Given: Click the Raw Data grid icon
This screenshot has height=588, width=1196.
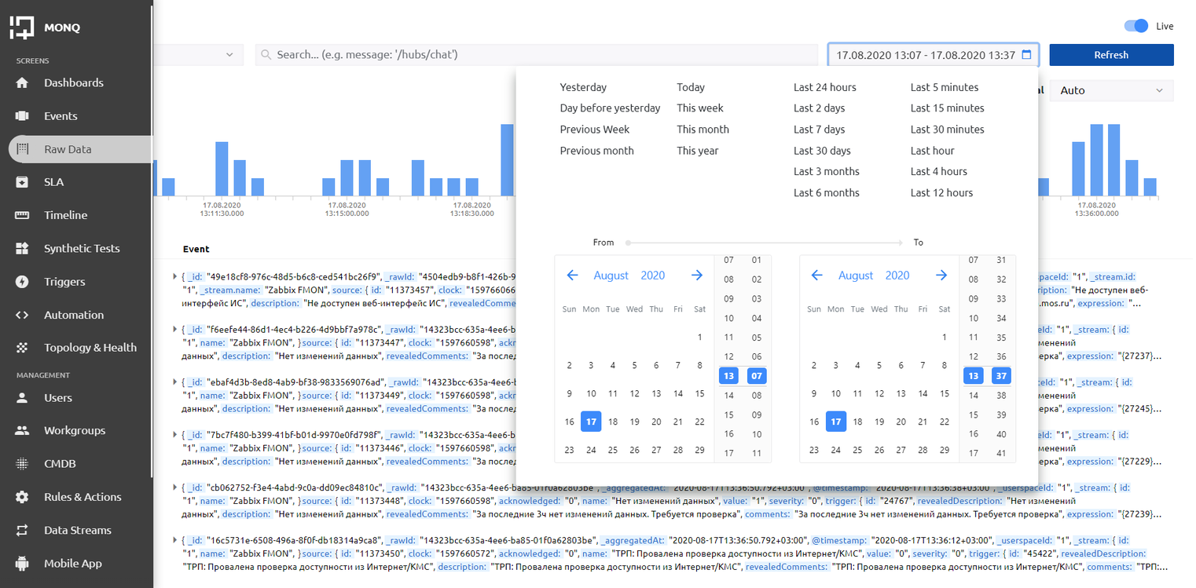Looking at the screenshot, I should [x=22, y=149].
